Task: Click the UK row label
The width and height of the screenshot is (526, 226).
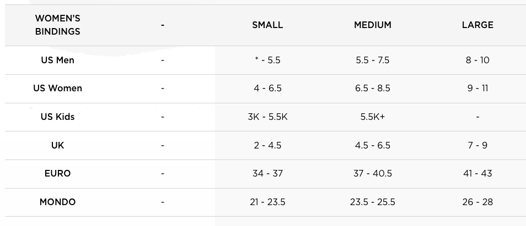Action: click(58, 145)
